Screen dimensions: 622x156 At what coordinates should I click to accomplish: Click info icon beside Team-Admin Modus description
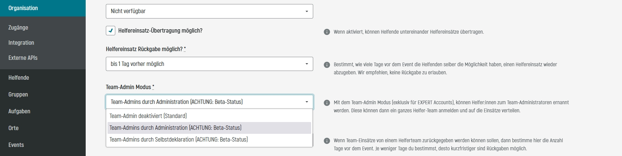(x=327, y=103)
